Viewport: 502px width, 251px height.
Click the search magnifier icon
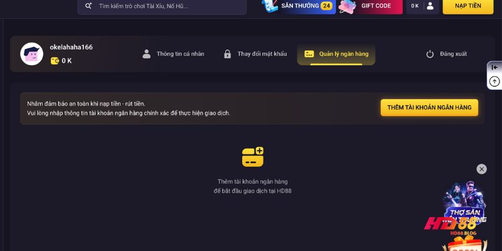(x=88, y=6)
